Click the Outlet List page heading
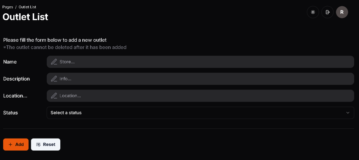The width and height of the screenshot is (359, 160). tap(25, 16)
